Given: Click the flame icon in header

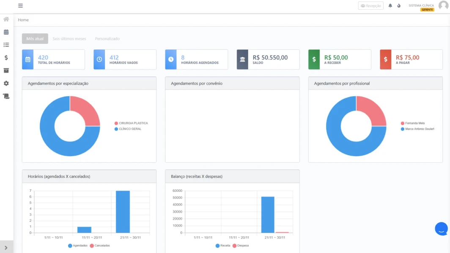Looking at the screenshot, I should click(399, 6).
